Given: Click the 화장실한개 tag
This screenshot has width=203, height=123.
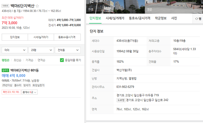Looking at the screenshot, I should pyautogui.click(x=38, y=85).
